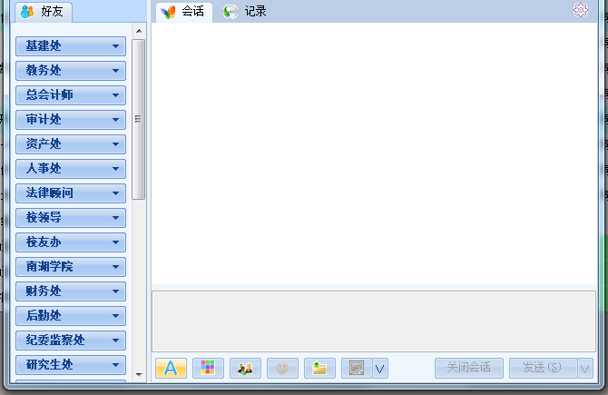Click the butterfly icon on 会话 tab
This screenshot has width=608, height=395.
pos(168,12)
